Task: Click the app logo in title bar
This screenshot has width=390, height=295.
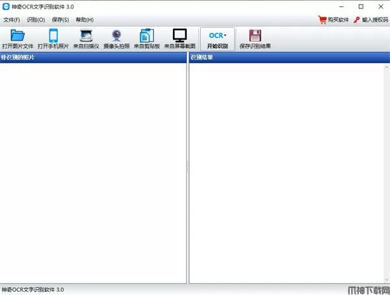Action: click(6, 6)
